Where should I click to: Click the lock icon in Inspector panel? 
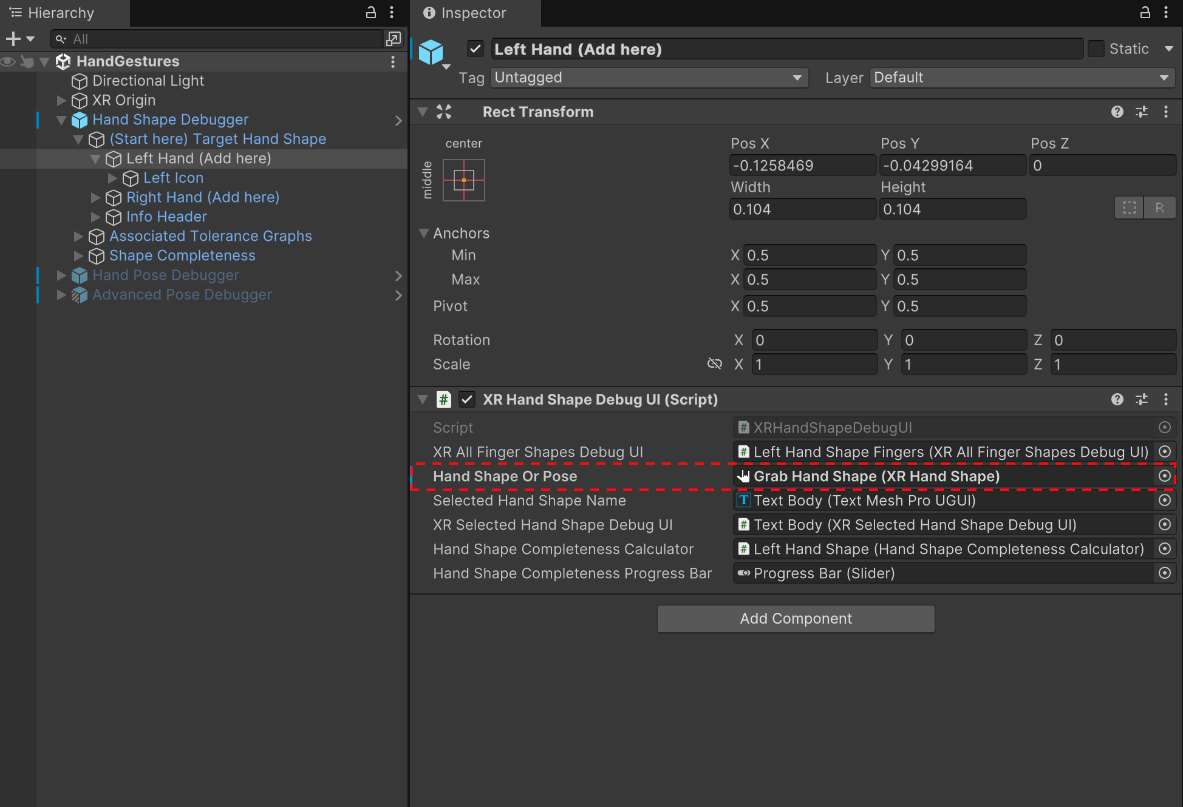click(x=1145, y=13)
